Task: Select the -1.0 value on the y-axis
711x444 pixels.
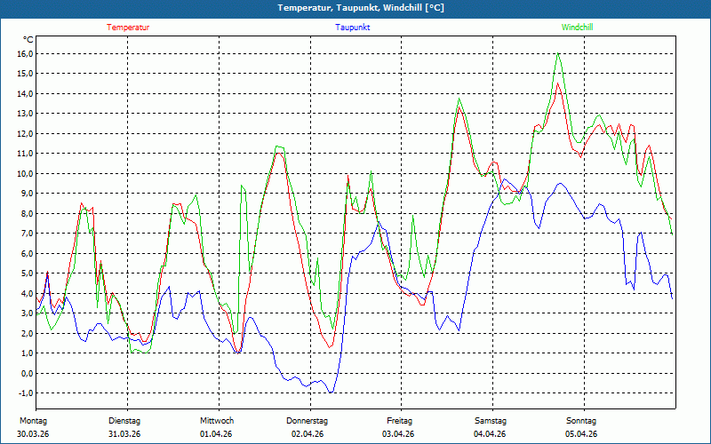Action: pos(25,393)
